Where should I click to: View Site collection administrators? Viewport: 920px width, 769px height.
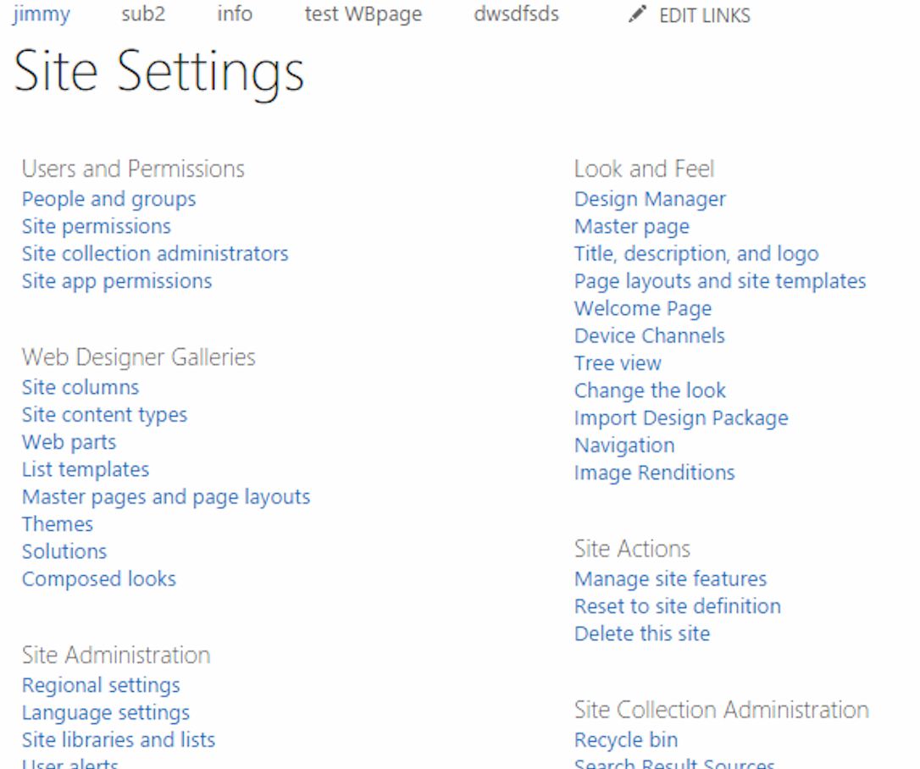(155, 253)
